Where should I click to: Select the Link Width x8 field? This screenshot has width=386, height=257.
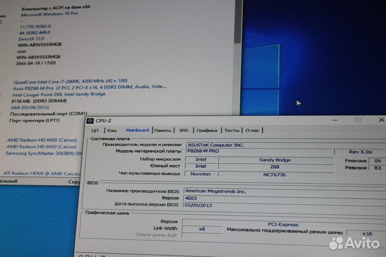pyautogui.click(x=202, y=229)
